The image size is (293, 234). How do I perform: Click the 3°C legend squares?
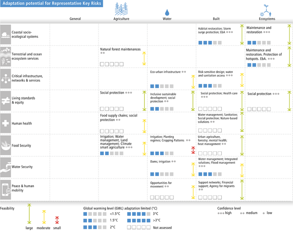coord(139,214)
